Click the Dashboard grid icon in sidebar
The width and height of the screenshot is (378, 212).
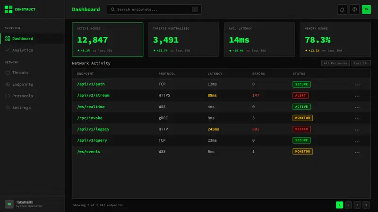click(x=8, y=39)
